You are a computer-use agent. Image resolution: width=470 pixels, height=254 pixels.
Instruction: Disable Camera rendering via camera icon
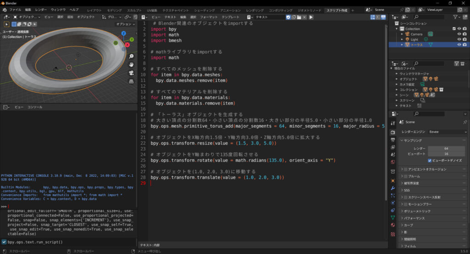pos(464,34)
